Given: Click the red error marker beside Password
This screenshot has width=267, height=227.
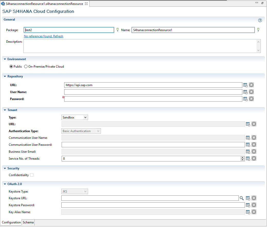Looking at the screenshot, I should click(x=63, y=97).
